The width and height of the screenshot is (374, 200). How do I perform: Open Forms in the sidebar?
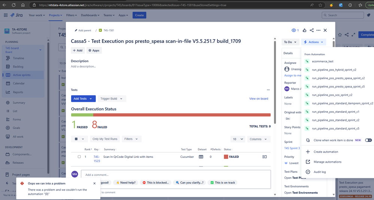(17, 119)
